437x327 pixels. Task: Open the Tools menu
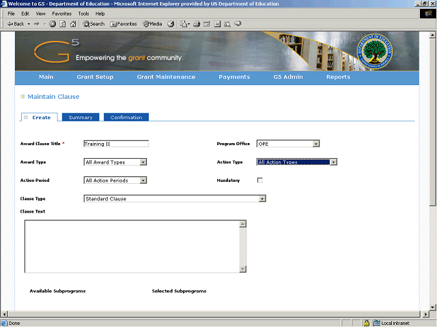(x=83, y=14)
